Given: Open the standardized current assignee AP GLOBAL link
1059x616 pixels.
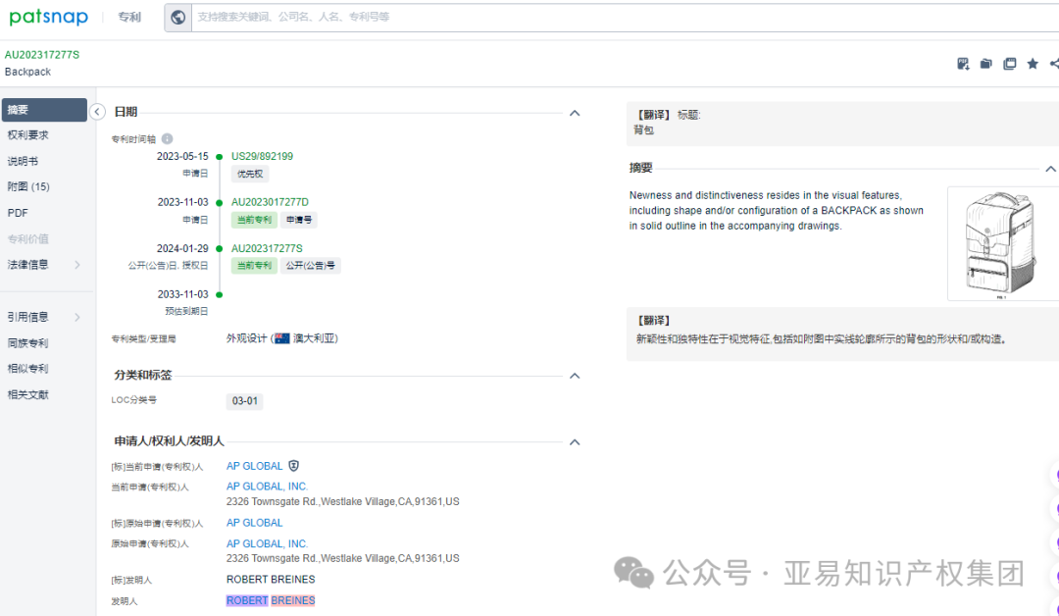Looking at the screenshot, I should [254, 466].
